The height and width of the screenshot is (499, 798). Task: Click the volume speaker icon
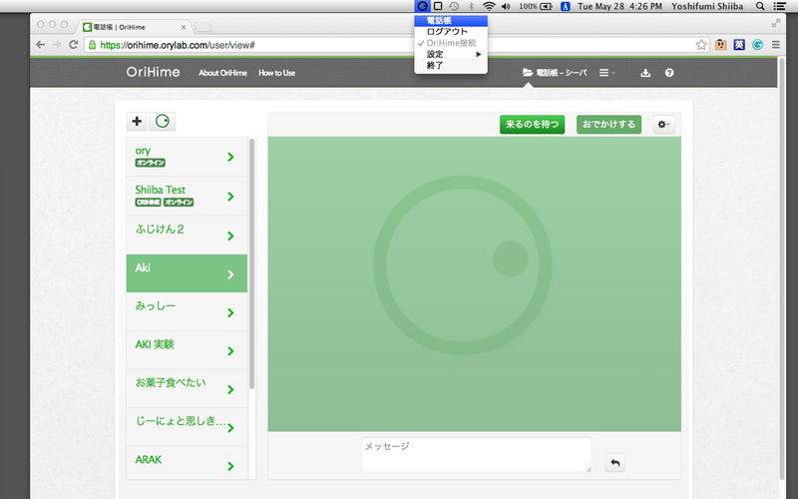[506, 6]
